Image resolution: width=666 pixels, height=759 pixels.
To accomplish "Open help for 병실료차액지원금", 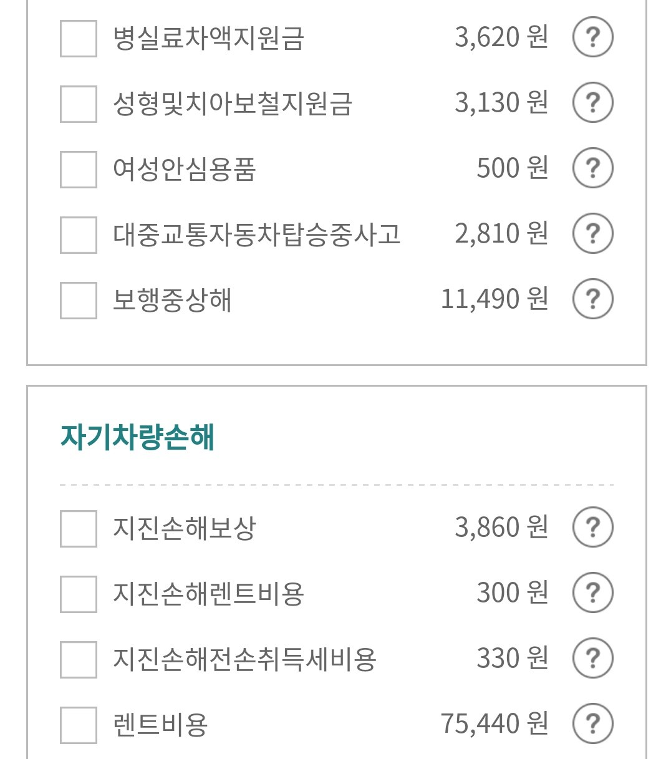I will 592,37.
